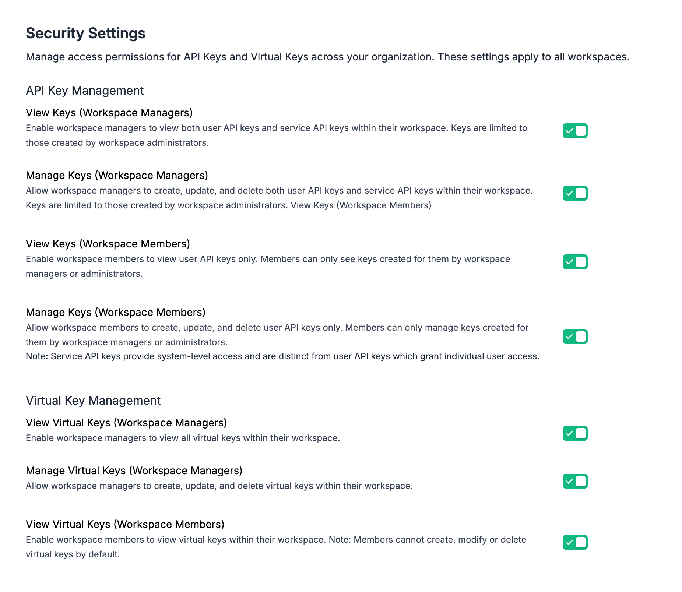The image size is (682, 592).
Task: Switch off Manage Keys (Workspace Members)
Action: pos(575,336)
